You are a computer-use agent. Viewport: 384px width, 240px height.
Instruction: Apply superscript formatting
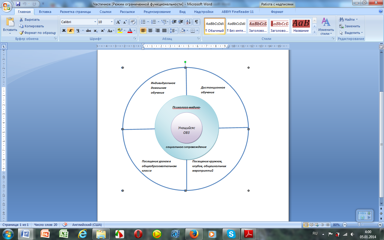[103, 31]
